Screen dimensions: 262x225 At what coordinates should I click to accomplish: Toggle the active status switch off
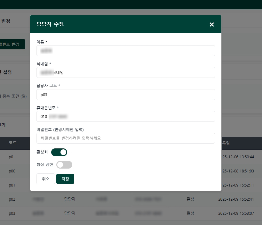pyautogui.click(x=59, y=152)
